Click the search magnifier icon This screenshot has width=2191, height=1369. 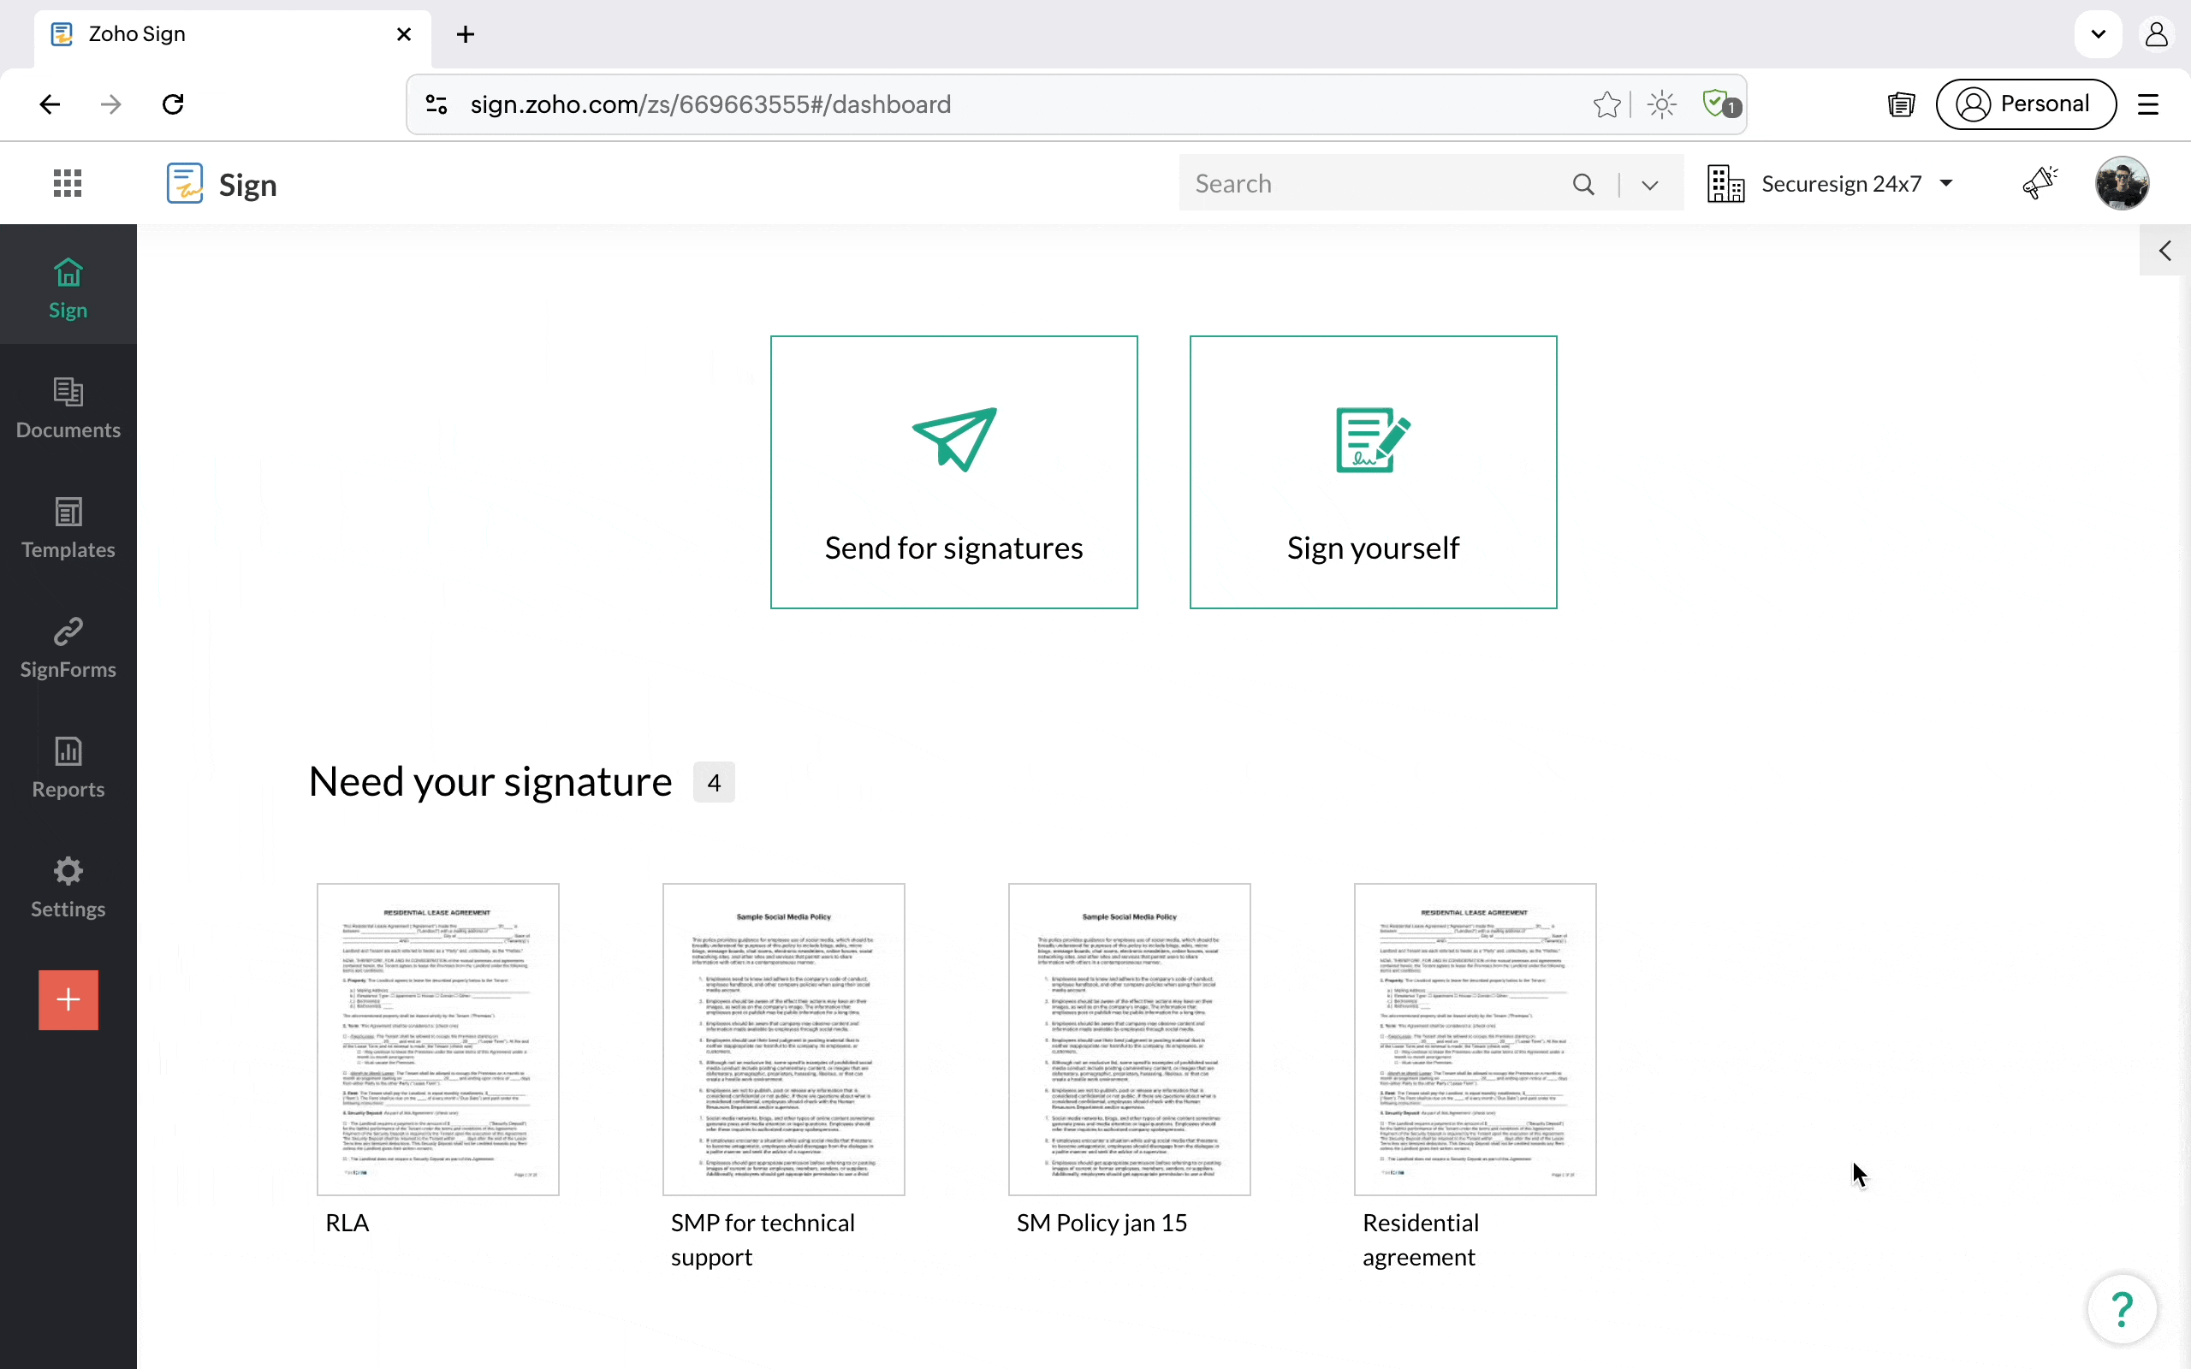tap(1582, 184)
